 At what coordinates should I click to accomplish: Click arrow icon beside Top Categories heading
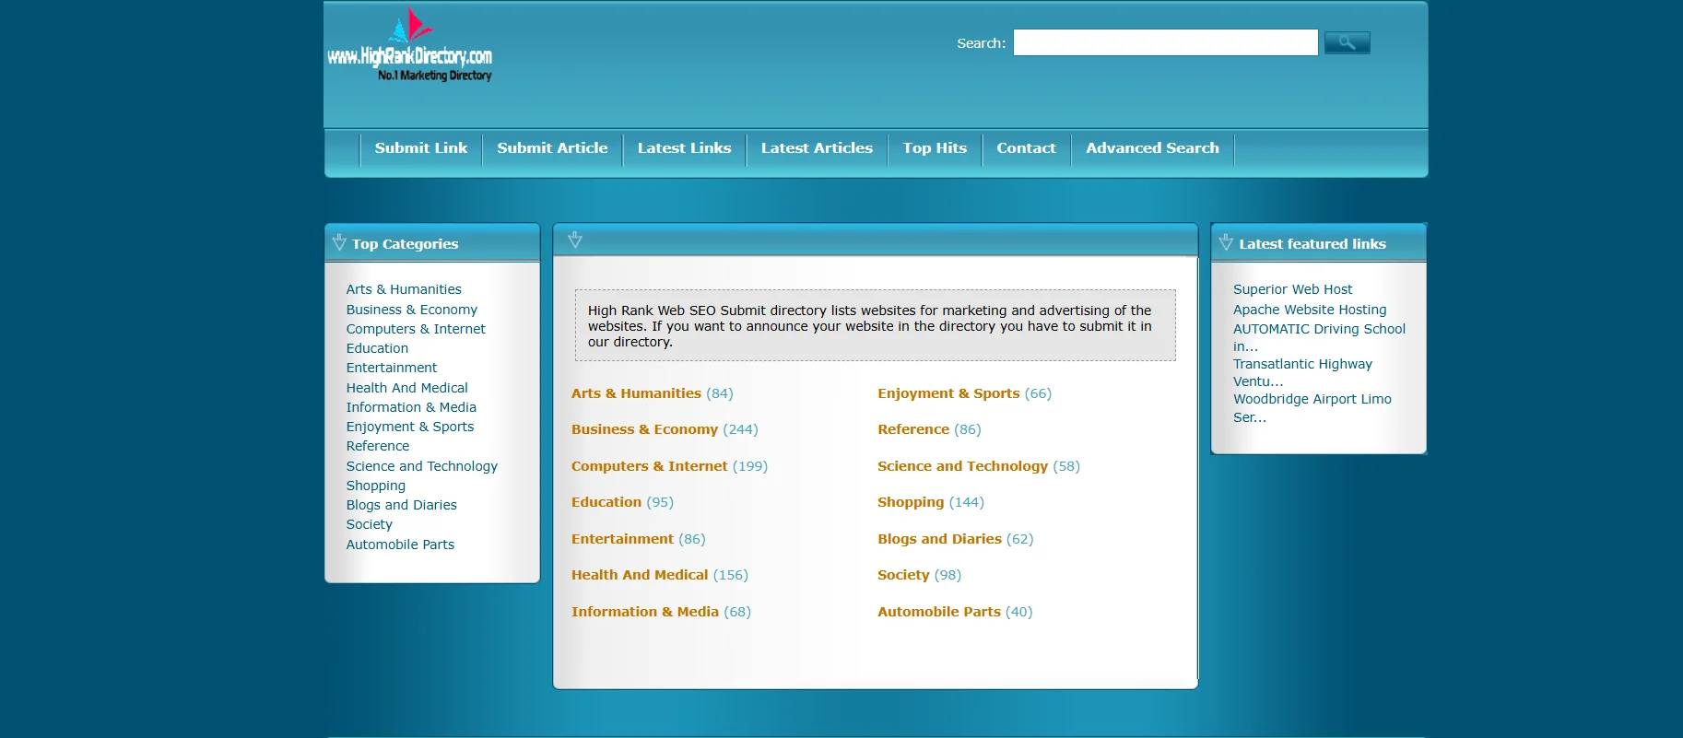pyautogui.click(x=339, y=242)
